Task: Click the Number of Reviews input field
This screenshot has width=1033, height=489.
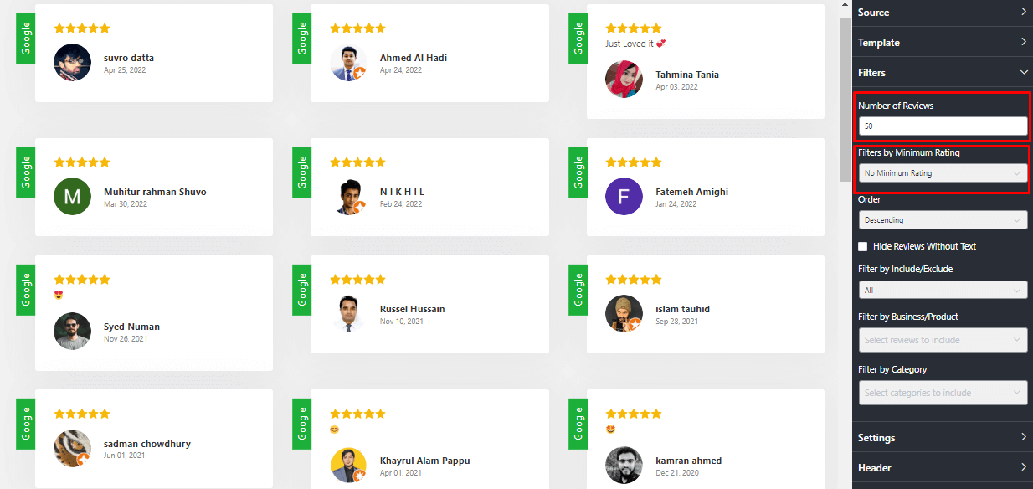Action: (943, 126)
